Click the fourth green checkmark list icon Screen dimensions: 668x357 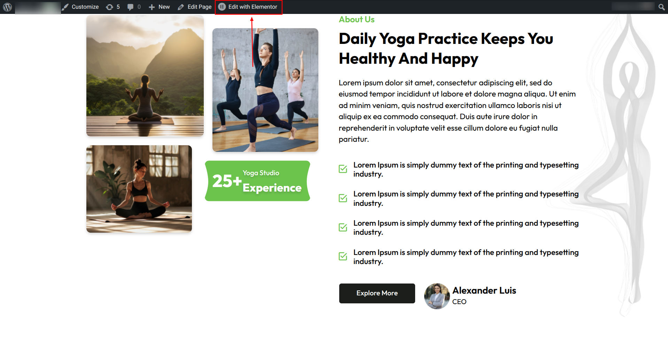[343, 256]
